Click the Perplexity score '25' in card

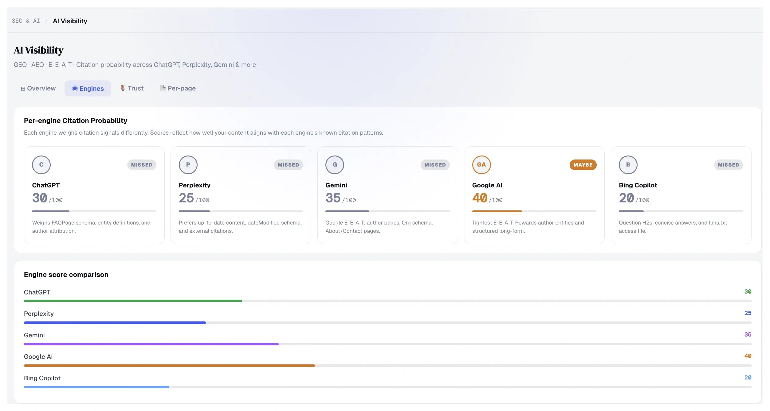[x=186, y=198]
